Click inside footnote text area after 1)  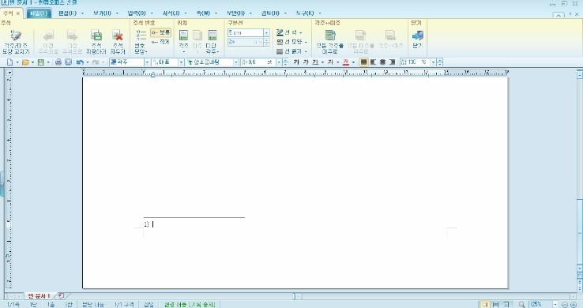[x=153, y=224]
